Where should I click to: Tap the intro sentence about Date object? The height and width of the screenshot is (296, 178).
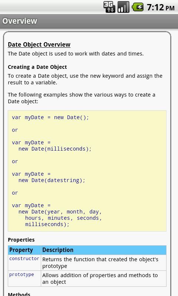coord(76,54)
